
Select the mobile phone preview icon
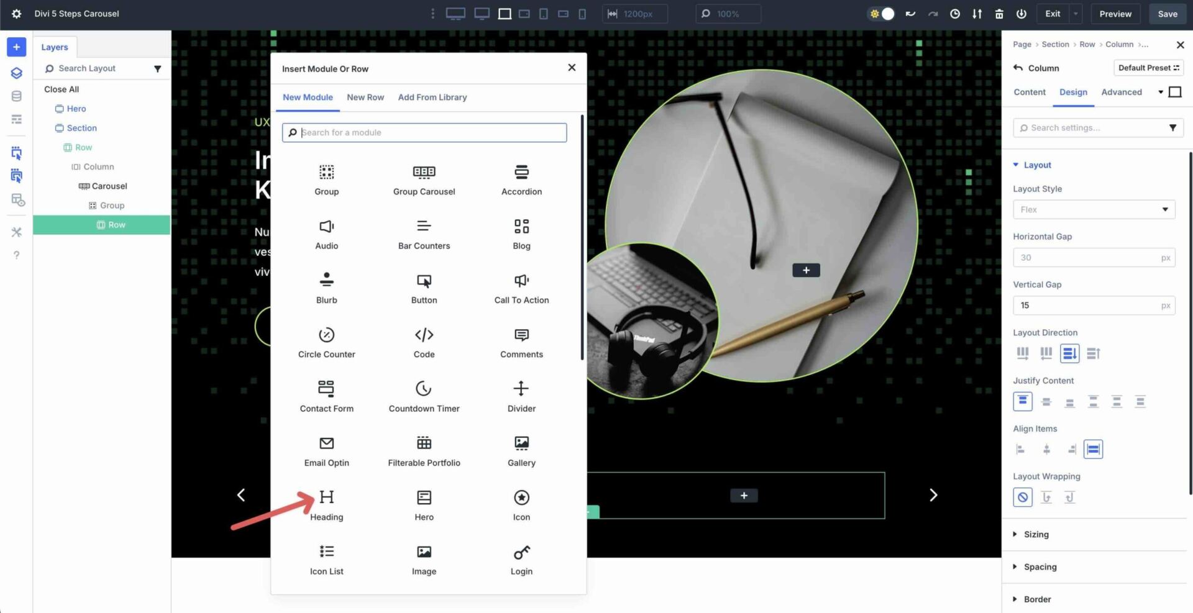pyautogui.click(x=582, y=14)
